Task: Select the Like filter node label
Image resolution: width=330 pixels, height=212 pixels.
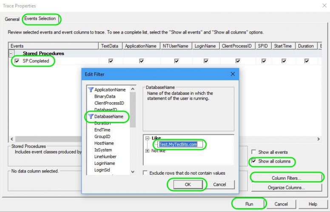Action: point(156,138)
